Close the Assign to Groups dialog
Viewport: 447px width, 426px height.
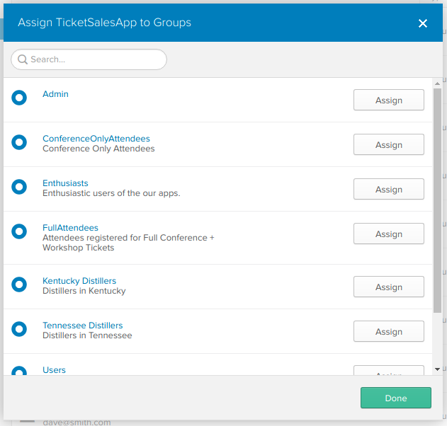[x=423, y=23]
